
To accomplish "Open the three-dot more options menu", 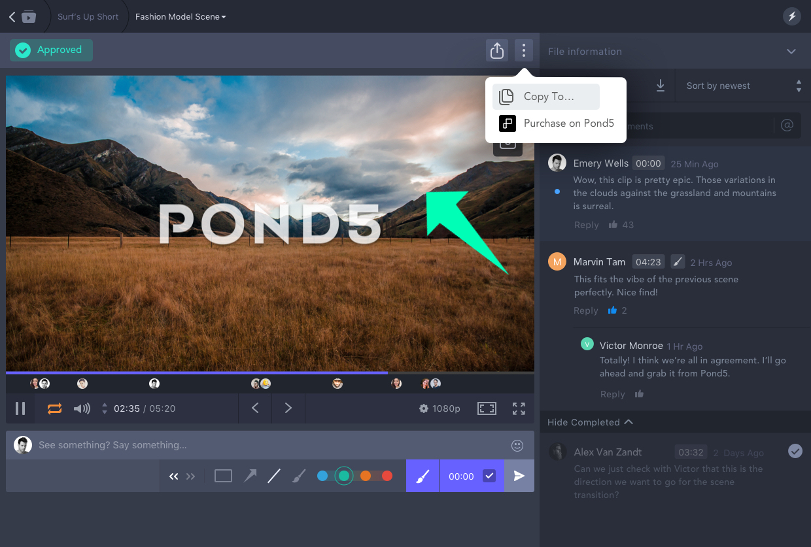I will tap(523, 50).
